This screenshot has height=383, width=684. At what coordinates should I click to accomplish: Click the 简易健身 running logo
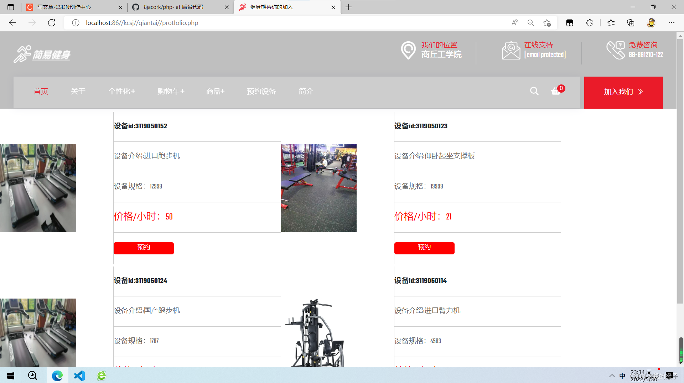point(42,54)
